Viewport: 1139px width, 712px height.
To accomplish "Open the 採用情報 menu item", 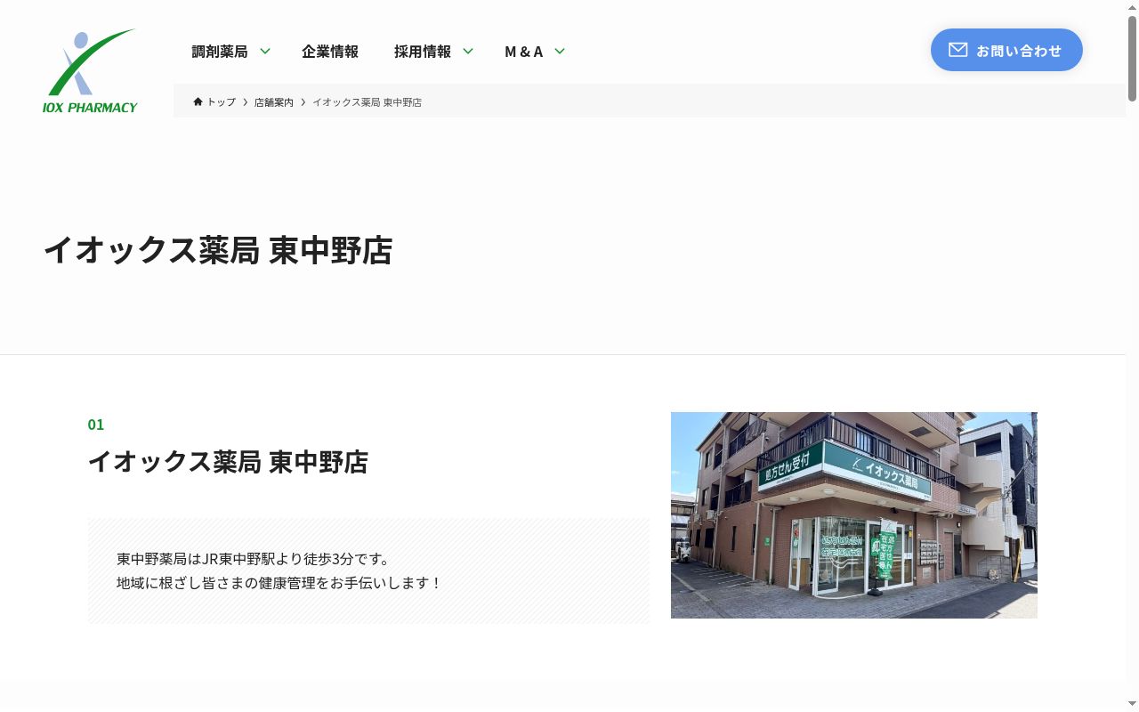I will [x=423, y=51].
